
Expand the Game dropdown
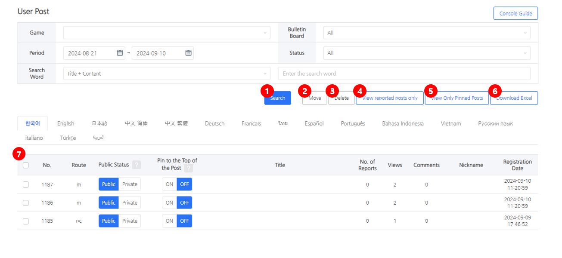pos(167,33)
